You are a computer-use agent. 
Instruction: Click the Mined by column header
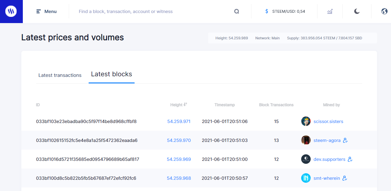[x=331, y=105]
